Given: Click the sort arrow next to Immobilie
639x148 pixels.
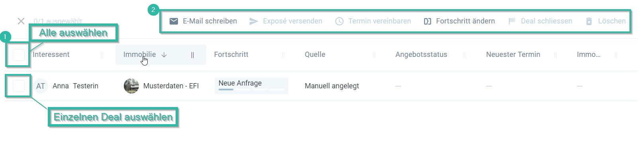Looking at the screenshot, I should coord(164,55).
